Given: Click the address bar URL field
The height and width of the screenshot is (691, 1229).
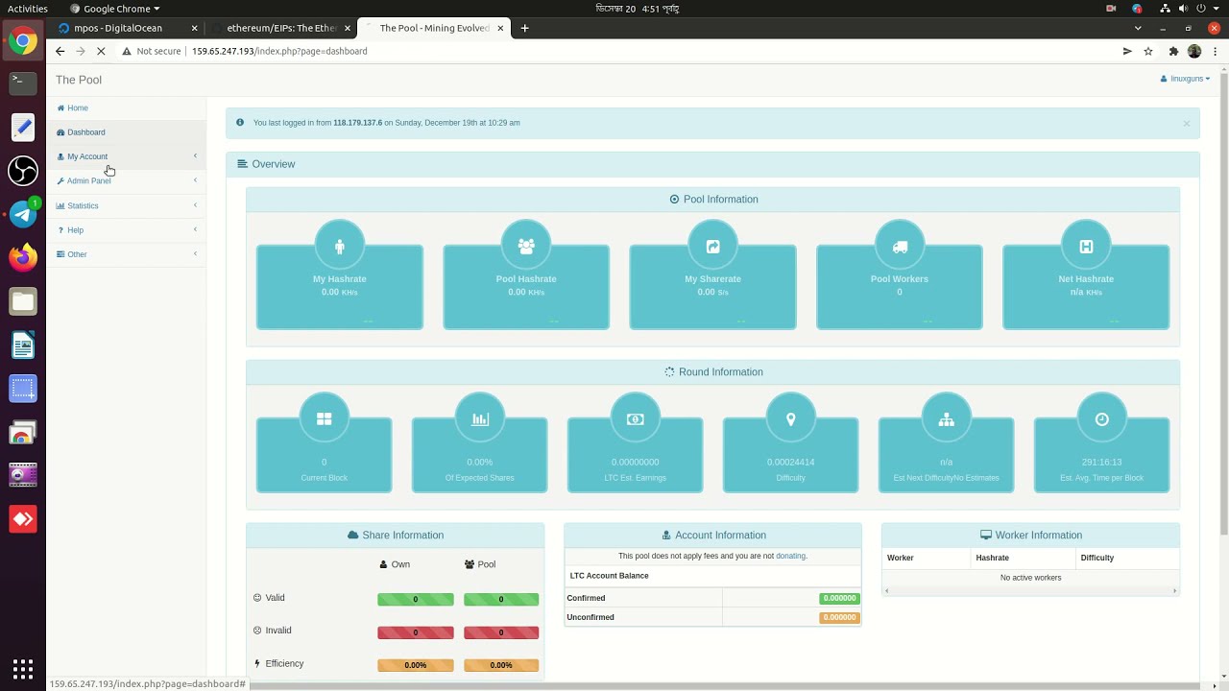Looking at the screenshot, I should pos(634,51).
